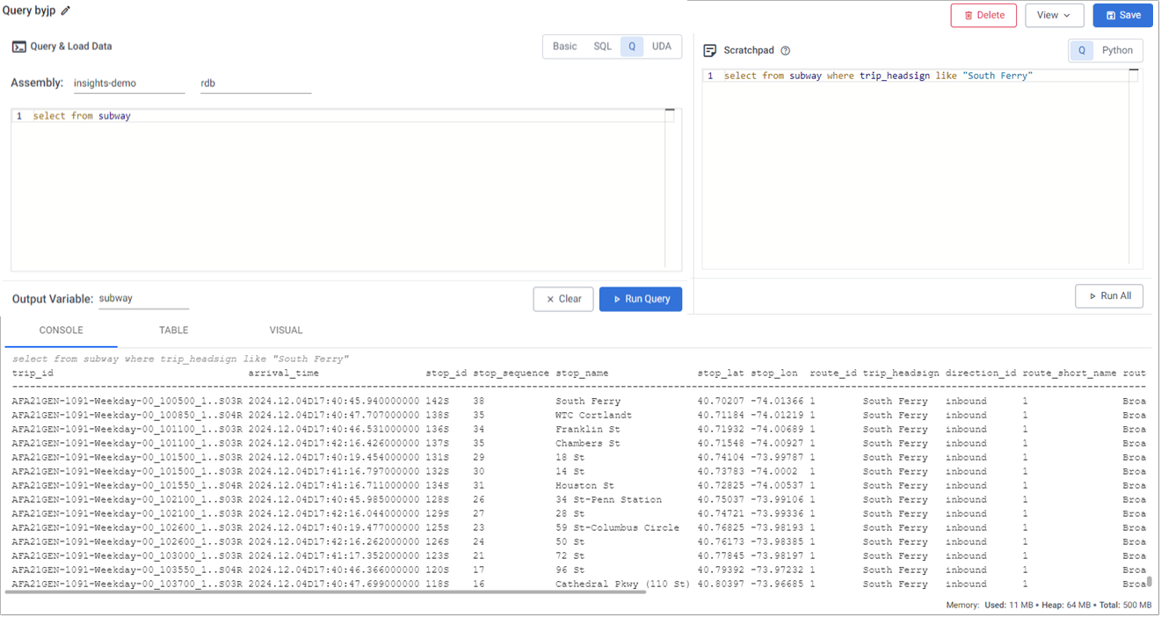The height and width of the screenshot is (617, 1161).
Task: Click the memory Used: 11 MB status
Action: pos(1007,606)
